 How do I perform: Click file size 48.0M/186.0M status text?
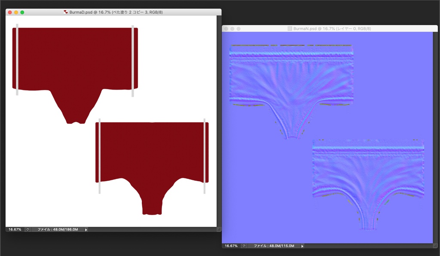(x=58, y=229)
